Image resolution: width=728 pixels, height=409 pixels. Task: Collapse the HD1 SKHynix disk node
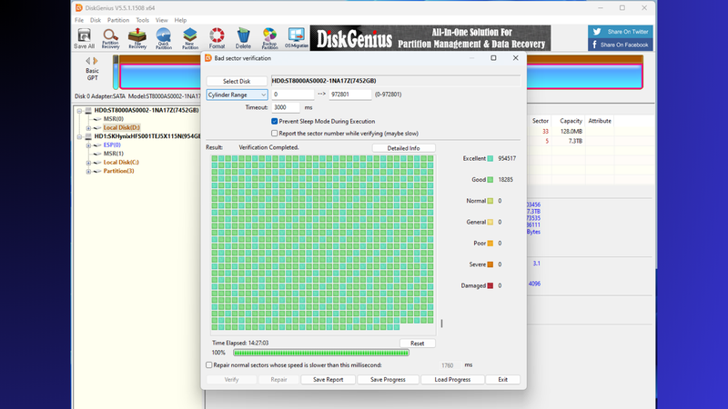pyautogui.click(x=81, y=136)
